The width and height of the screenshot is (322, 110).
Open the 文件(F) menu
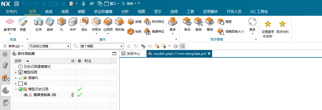coord(11,12)
